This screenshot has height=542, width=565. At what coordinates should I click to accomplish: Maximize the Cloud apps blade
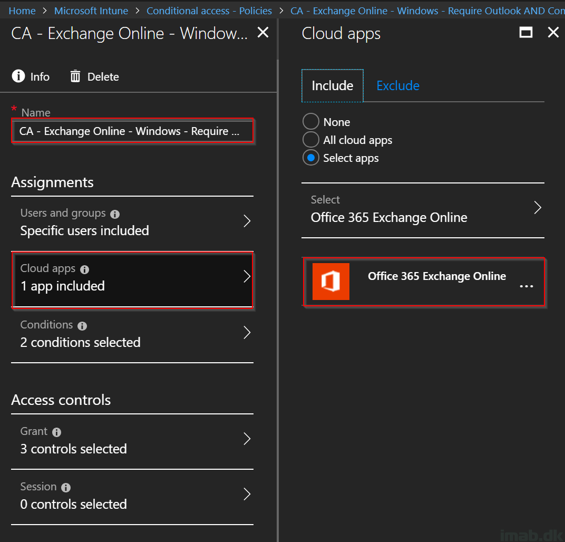click(525, 33)
